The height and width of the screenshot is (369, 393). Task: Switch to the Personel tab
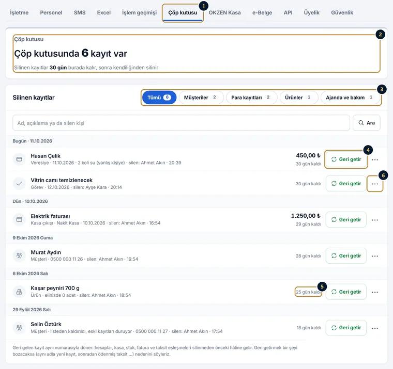point(51,12)
